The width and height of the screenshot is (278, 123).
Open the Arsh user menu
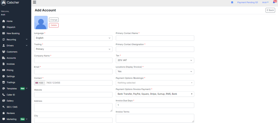click(265, 2)
